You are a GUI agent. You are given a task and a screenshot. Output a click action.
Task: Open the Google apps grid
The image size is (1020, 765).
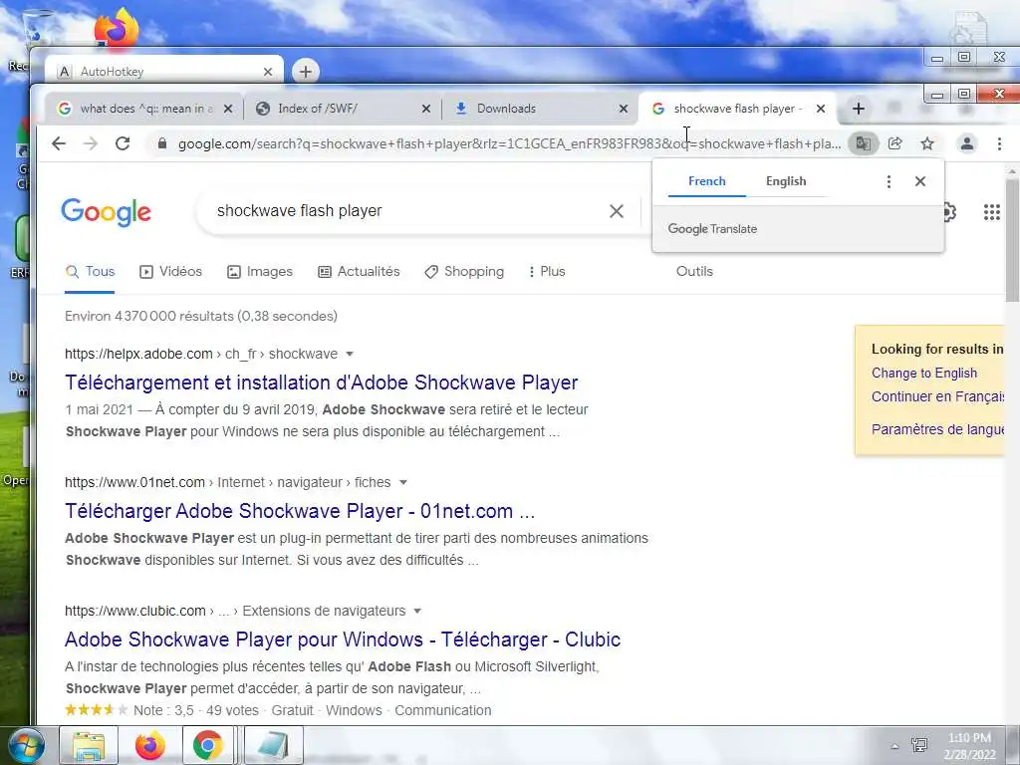[991, 211]
